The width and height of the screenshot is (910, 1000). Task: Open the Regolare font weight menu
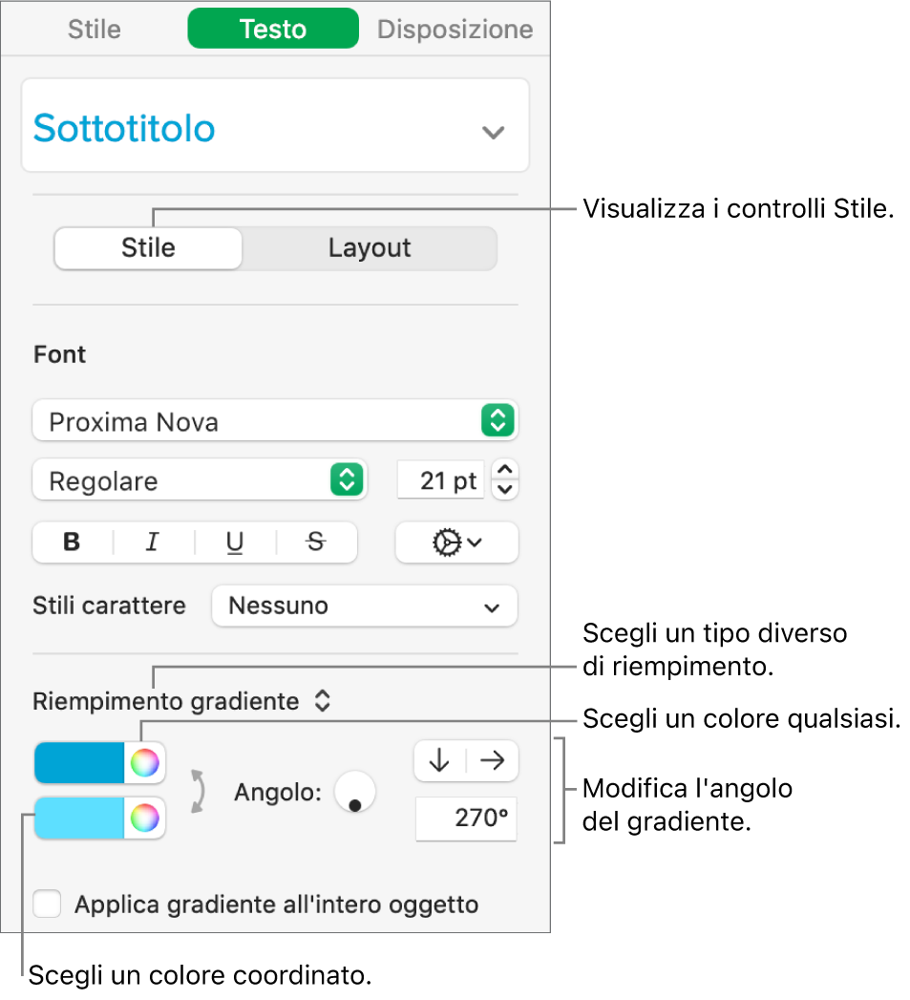199,480
